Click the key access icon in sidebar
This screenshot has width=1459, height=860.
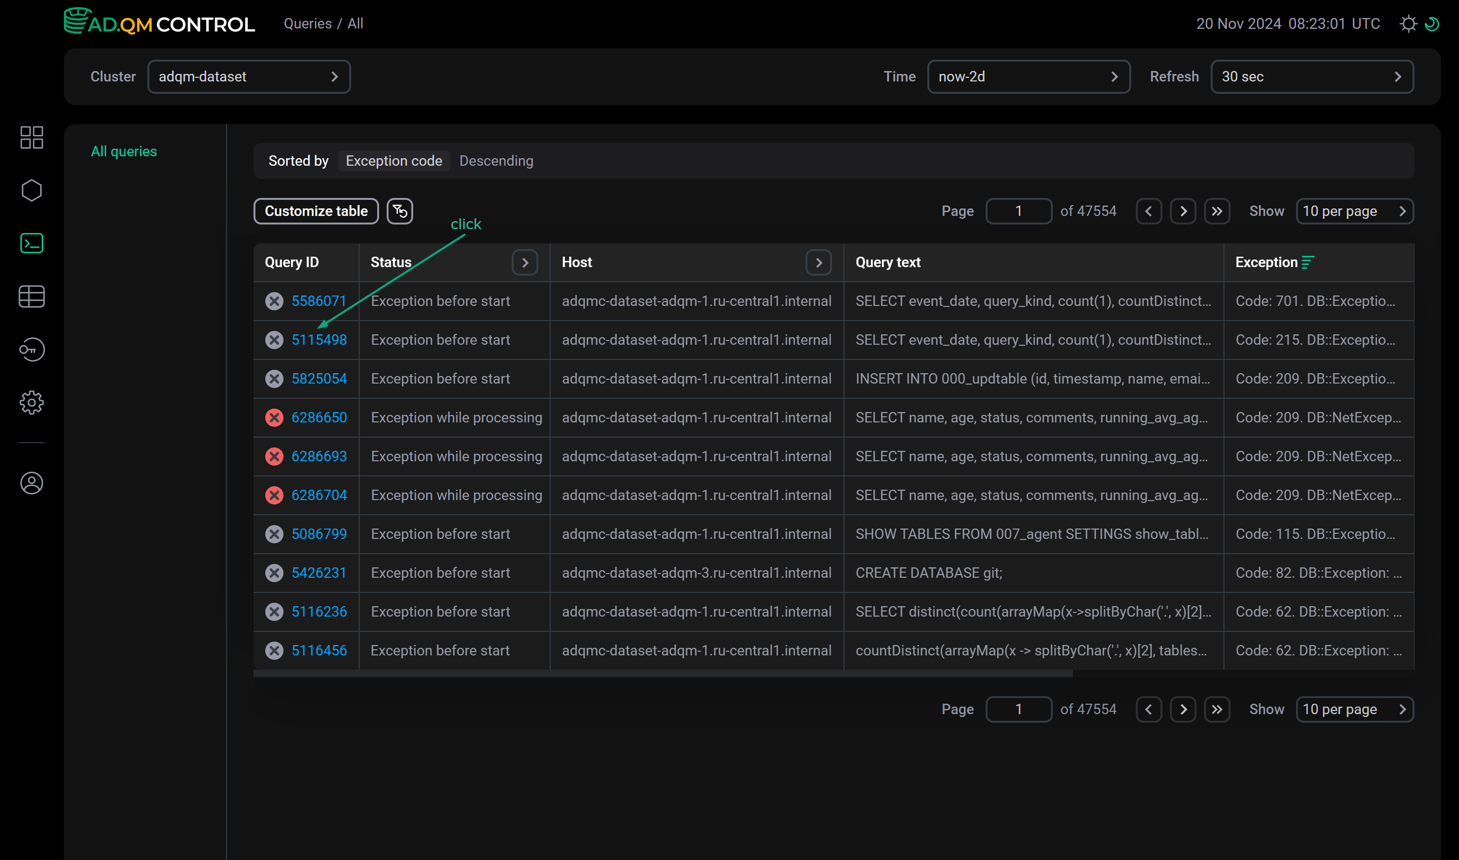point(31,349)
